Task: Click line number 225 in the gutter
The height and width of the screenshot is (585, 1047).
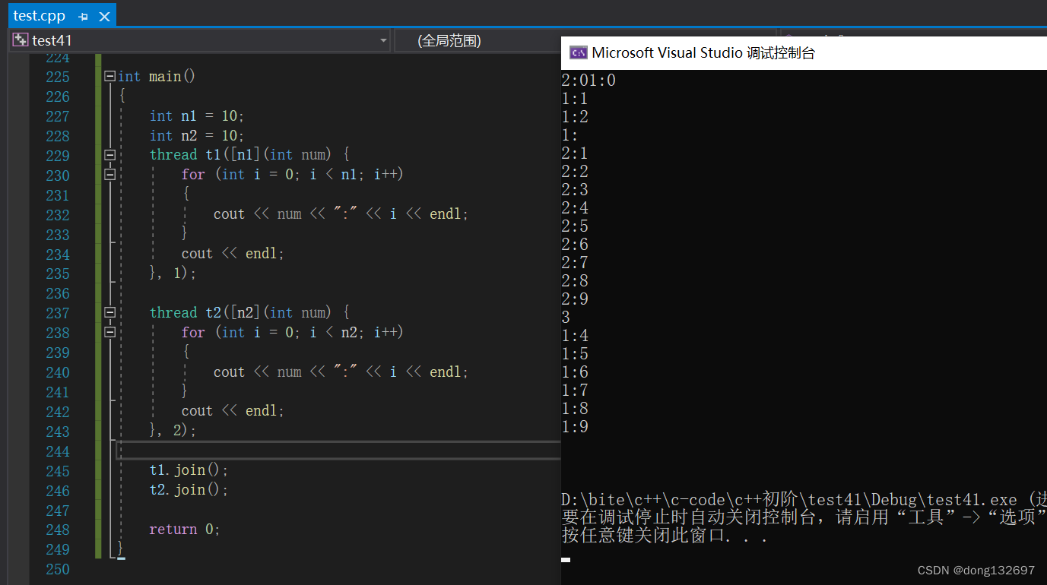Action: click(x=58, y=77)
